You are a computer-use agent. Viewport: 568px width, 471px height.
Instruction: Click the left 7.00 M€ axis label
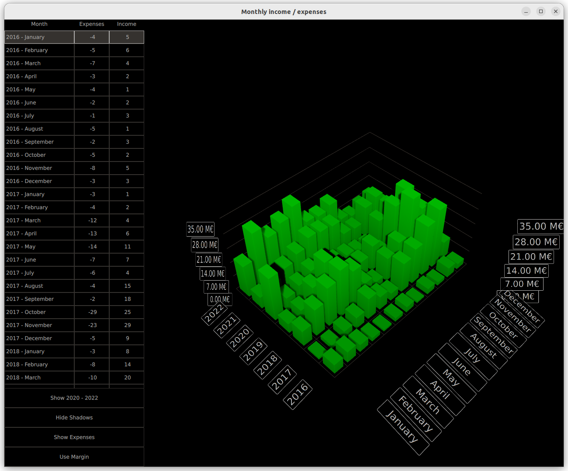click(x=216, y=287)
